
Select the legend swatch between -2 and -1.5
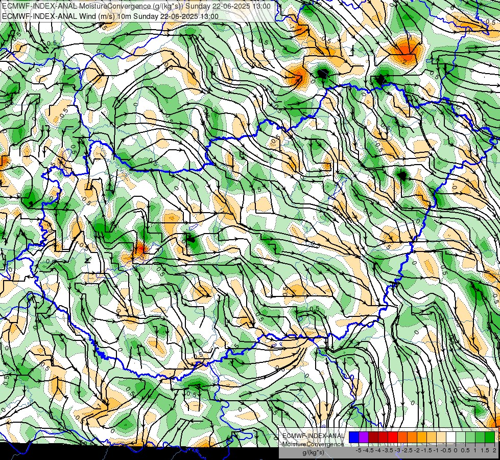(421, 438)
